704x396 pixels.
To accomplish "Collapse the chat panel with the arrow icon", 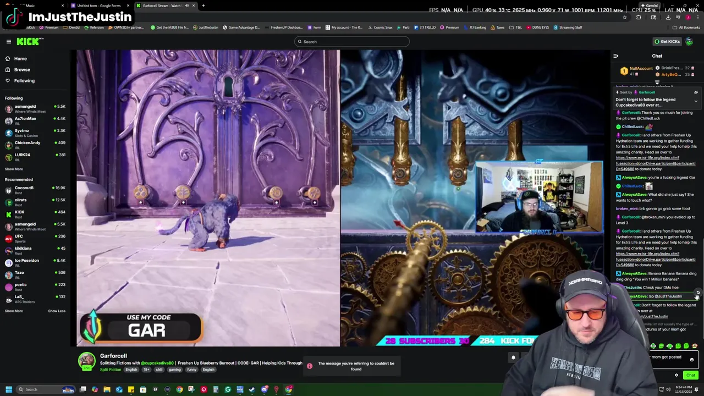I will coord(615,56).
